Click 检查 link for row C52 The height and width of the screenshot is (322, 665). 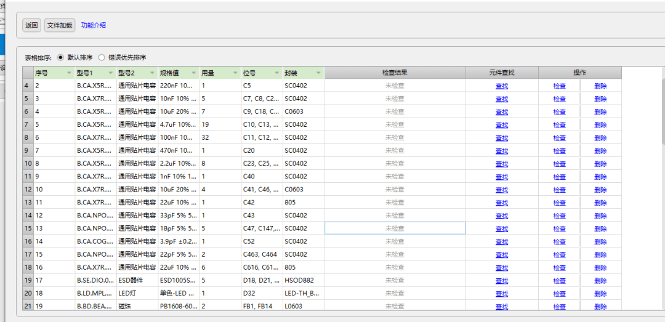[559, 242]
